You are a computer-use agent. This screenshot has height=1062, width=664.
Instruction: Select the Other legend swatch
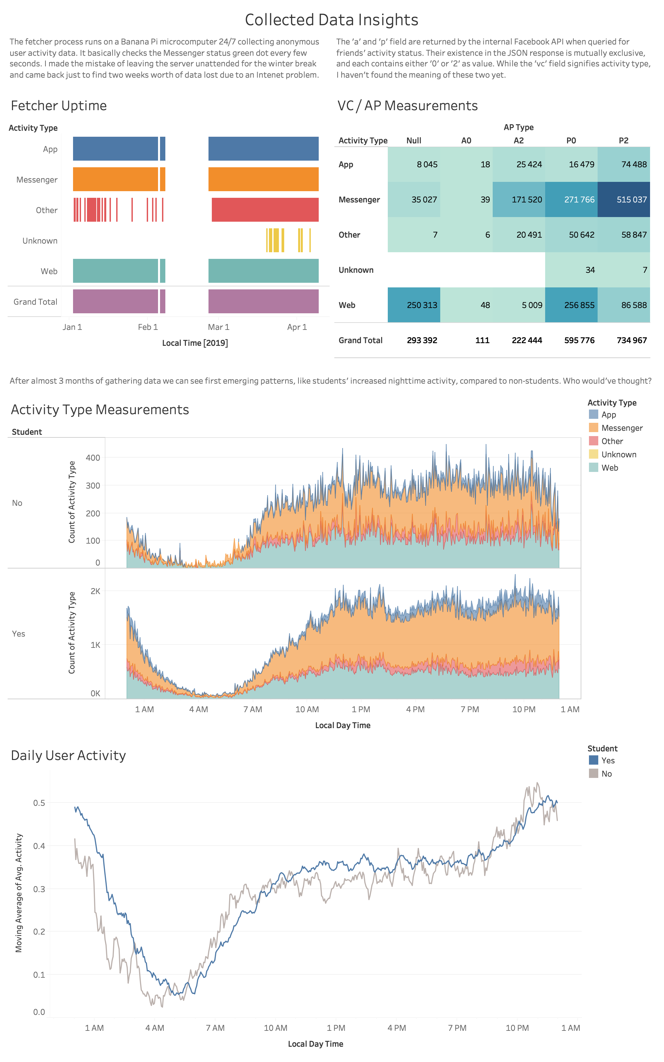(x=593, y=441)
